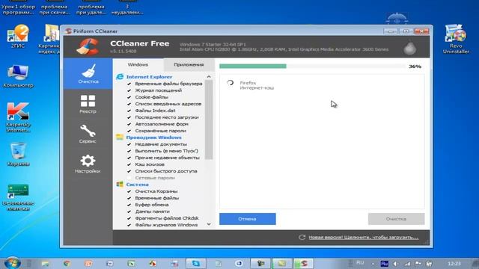Click the CCleaner logo in the header
This screenshot has height=269, width=479.
[88, 46]
